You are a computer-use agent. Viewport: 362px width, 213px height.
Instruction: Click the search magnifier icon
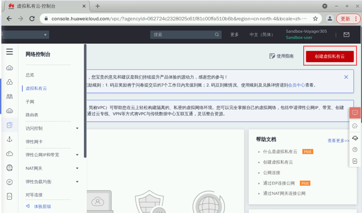pyautogui.click(x=216, y=34)
